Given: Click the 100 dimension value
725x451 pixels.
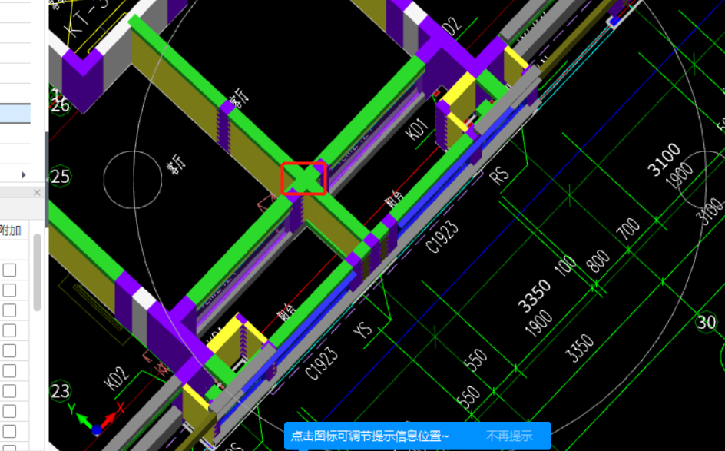Looking at the screenshot, I should (x=565, y=266).
